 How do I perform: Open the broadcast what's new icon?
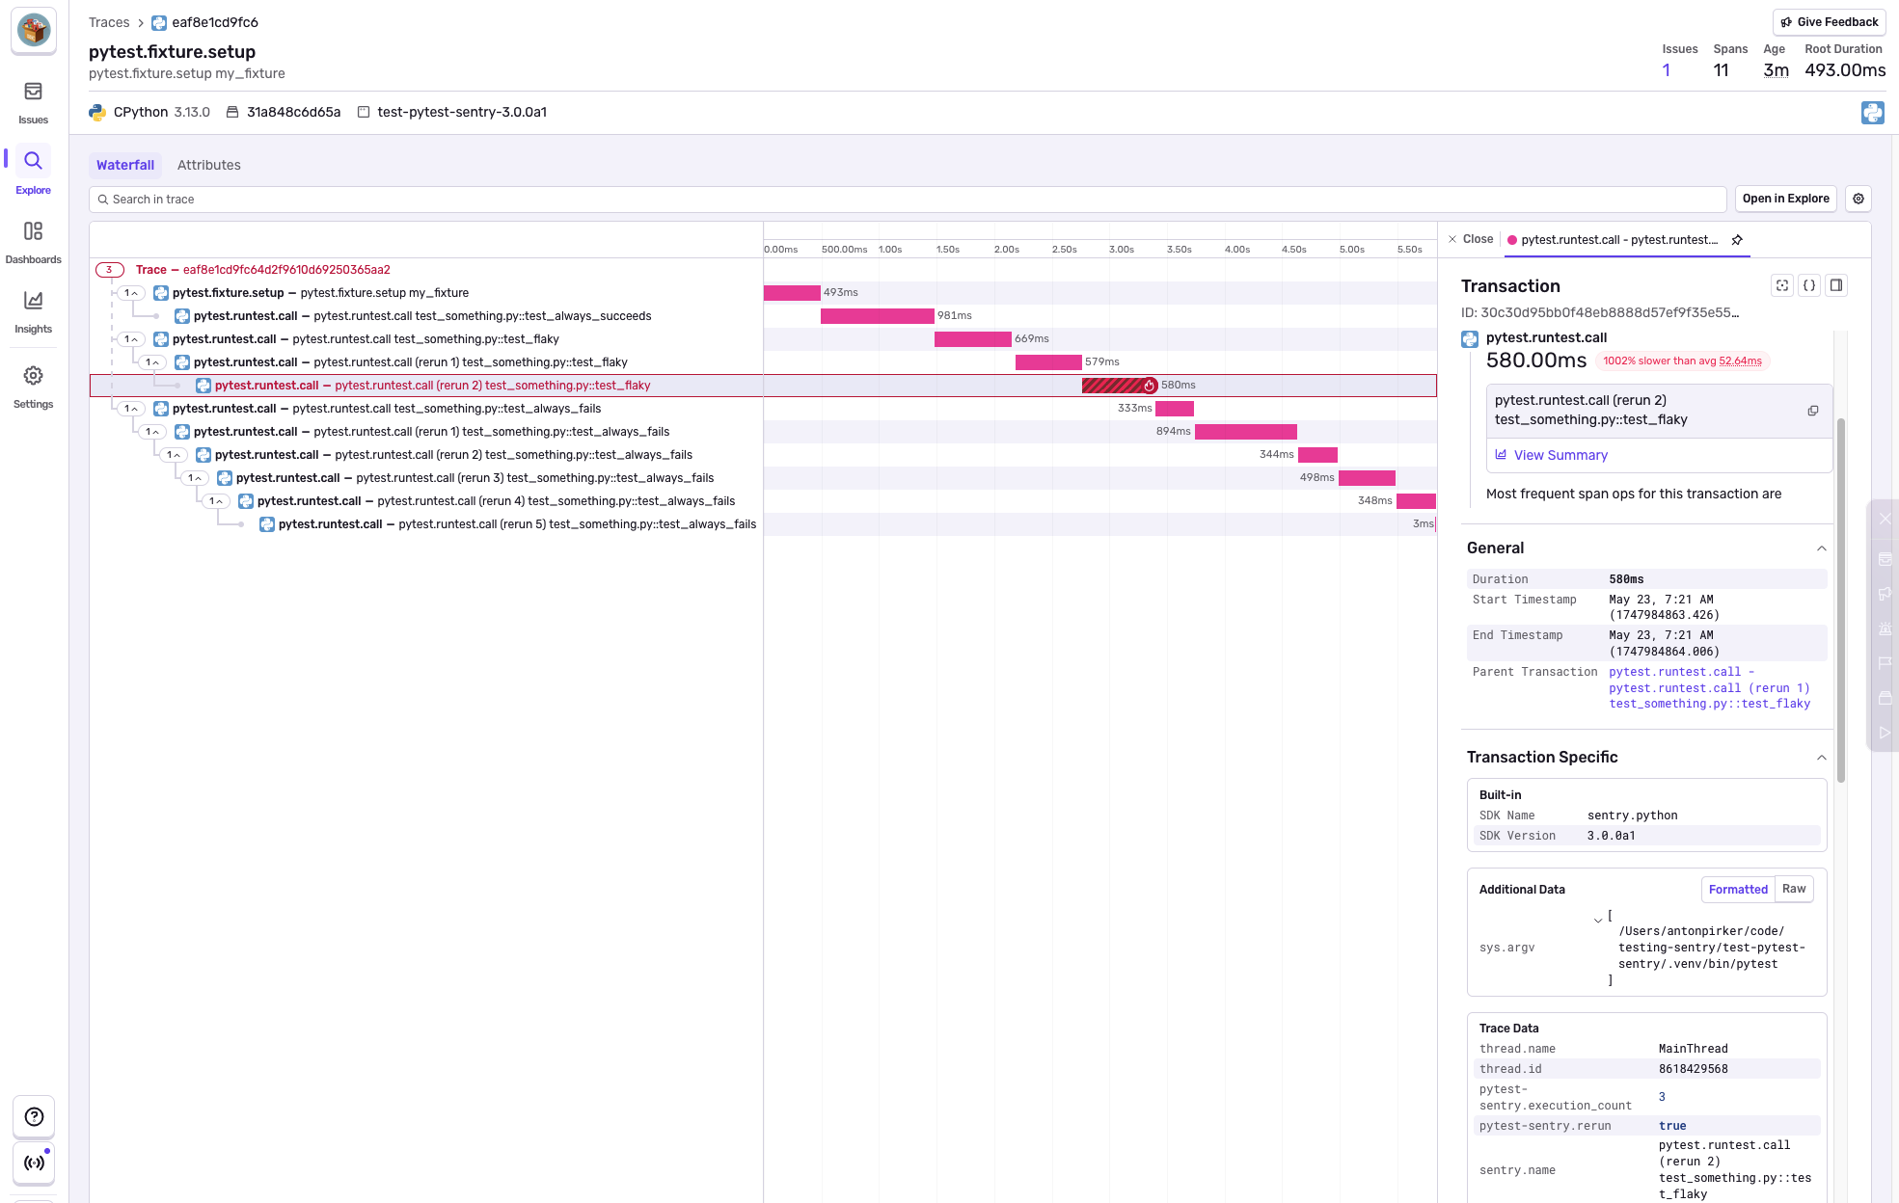pyautogui.click(x=34, y=1163)
